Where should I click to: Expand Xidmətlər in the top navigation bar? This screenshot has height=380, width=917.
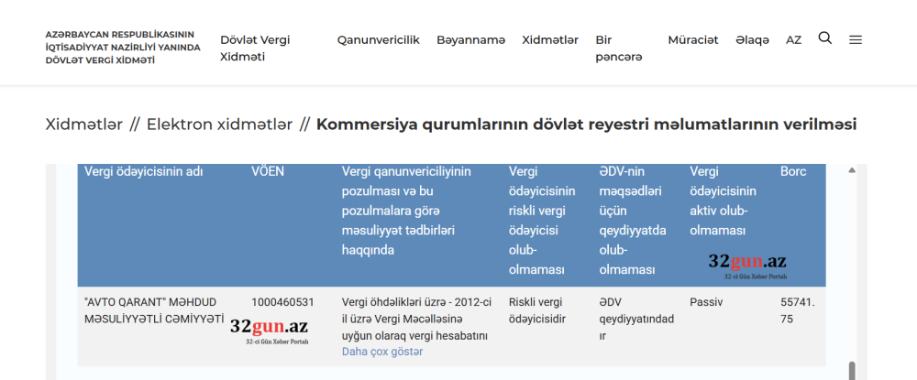(x=550, y=40)
